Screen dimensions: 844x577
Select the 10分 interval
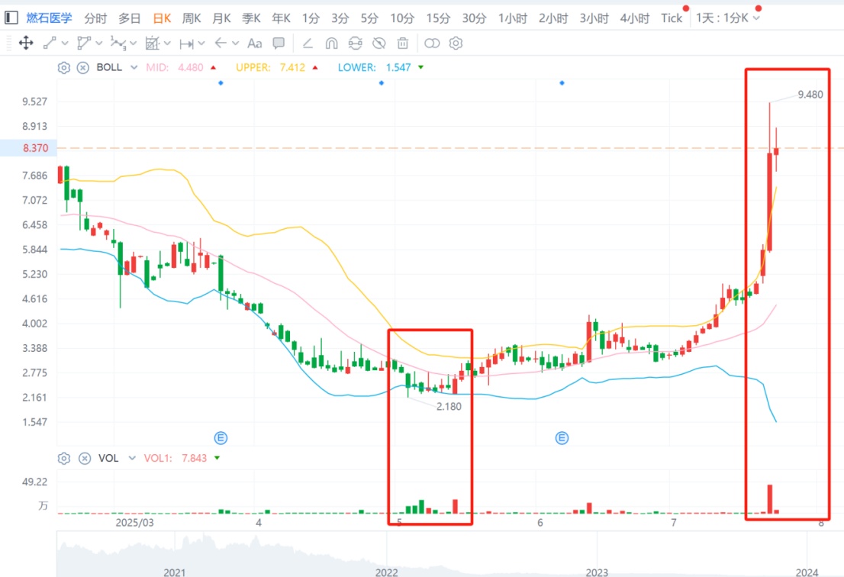(x=402, y=18)
